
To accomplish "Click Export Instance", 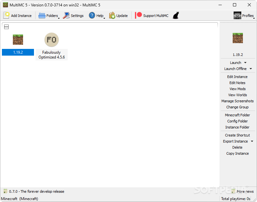I will click(235, 141).
